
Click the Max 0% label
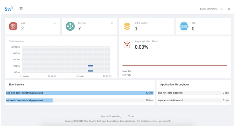click(x=127, y=71)
